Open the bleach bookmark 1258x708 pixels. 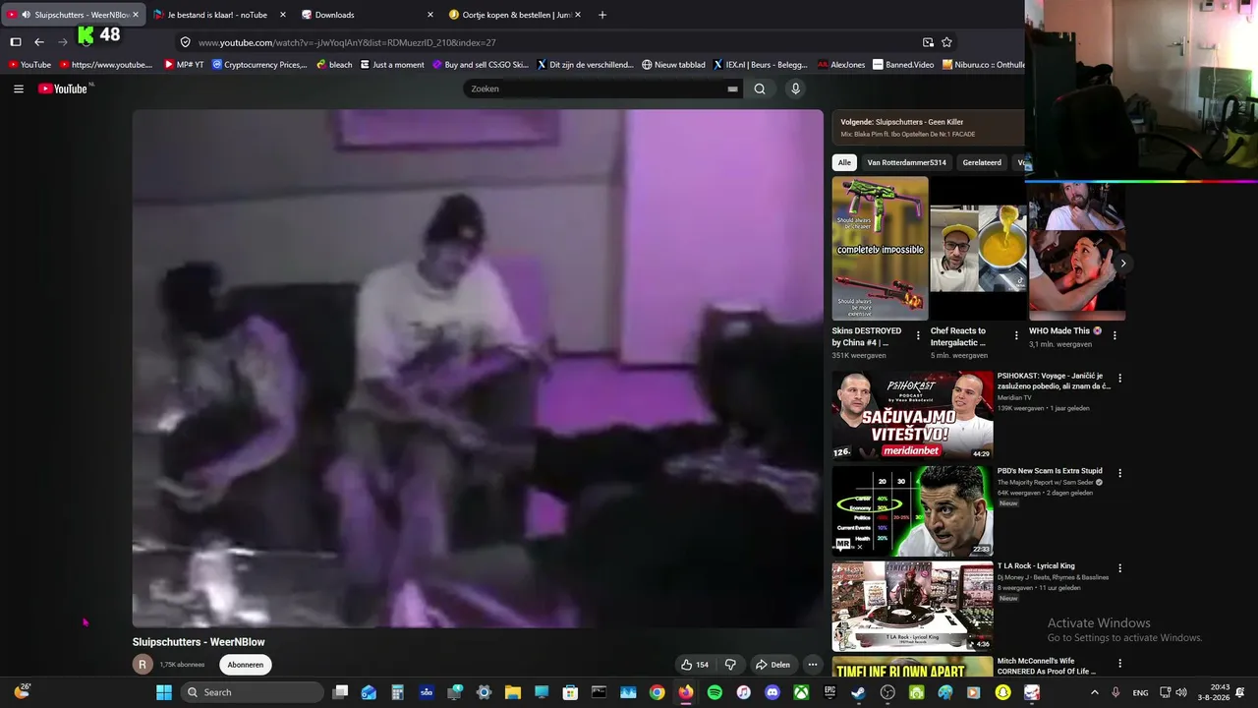click(x=334, y=65)
